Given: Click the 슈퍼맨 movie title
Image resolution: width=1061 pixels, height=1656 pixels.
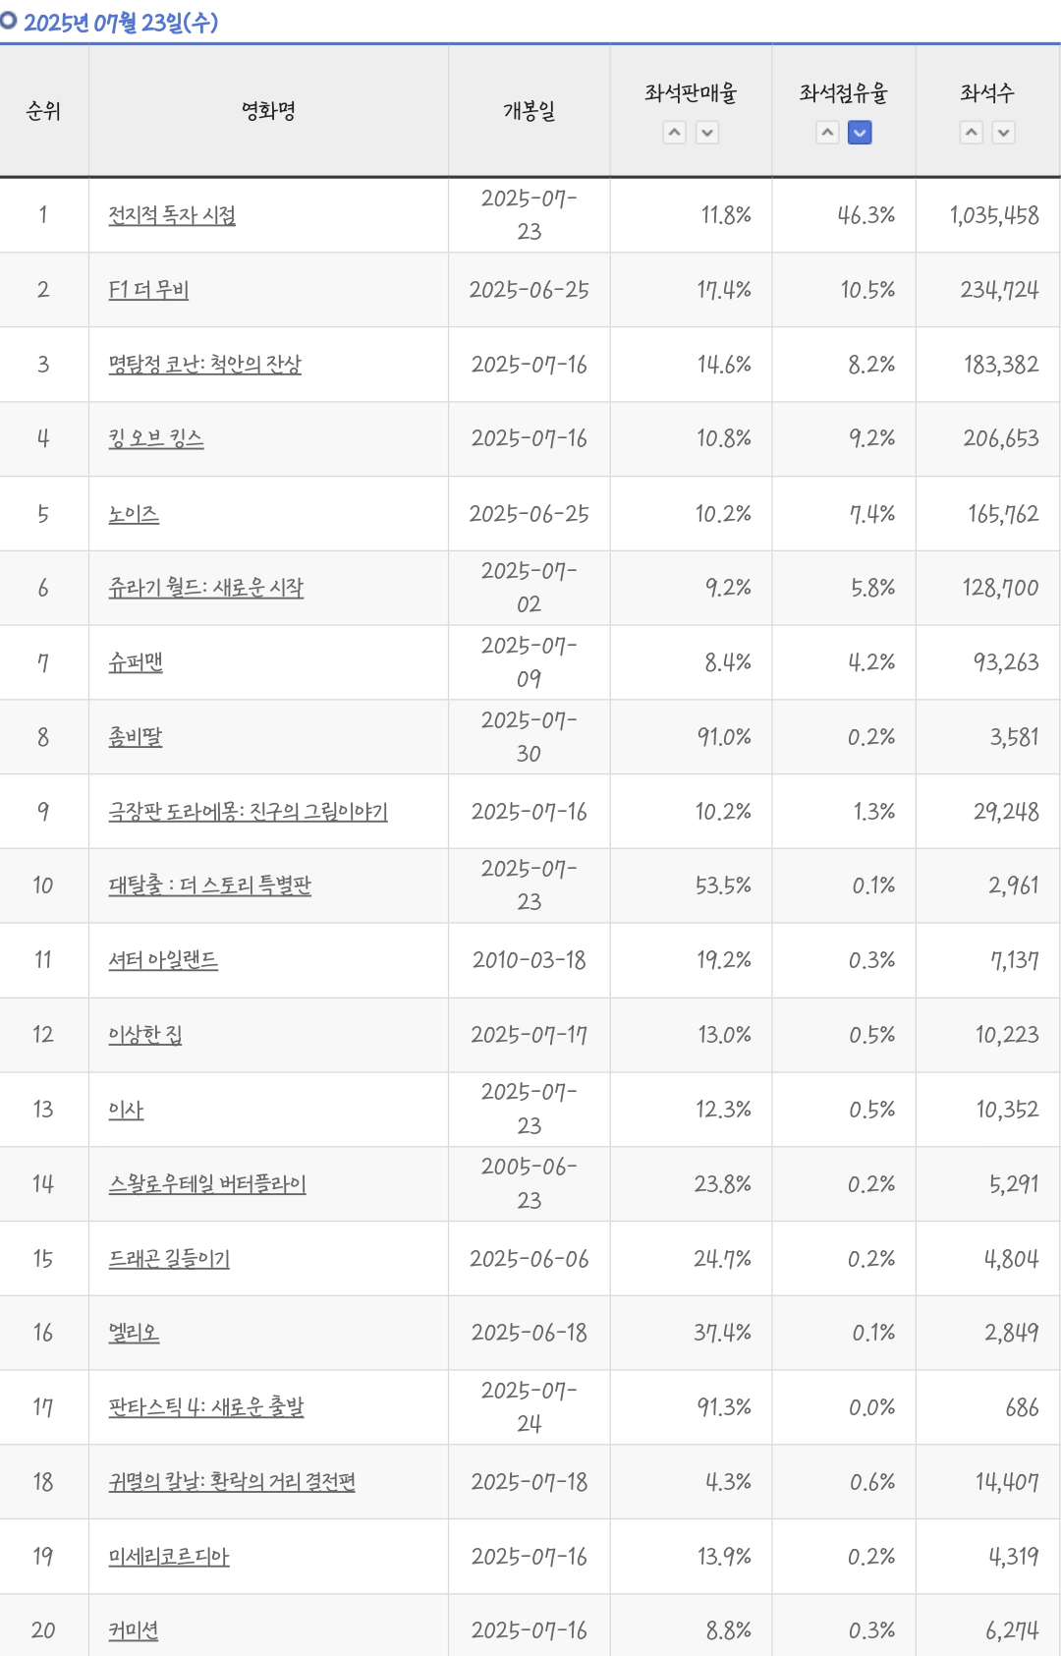Looking at the screenshot, I should click(136, 662).
